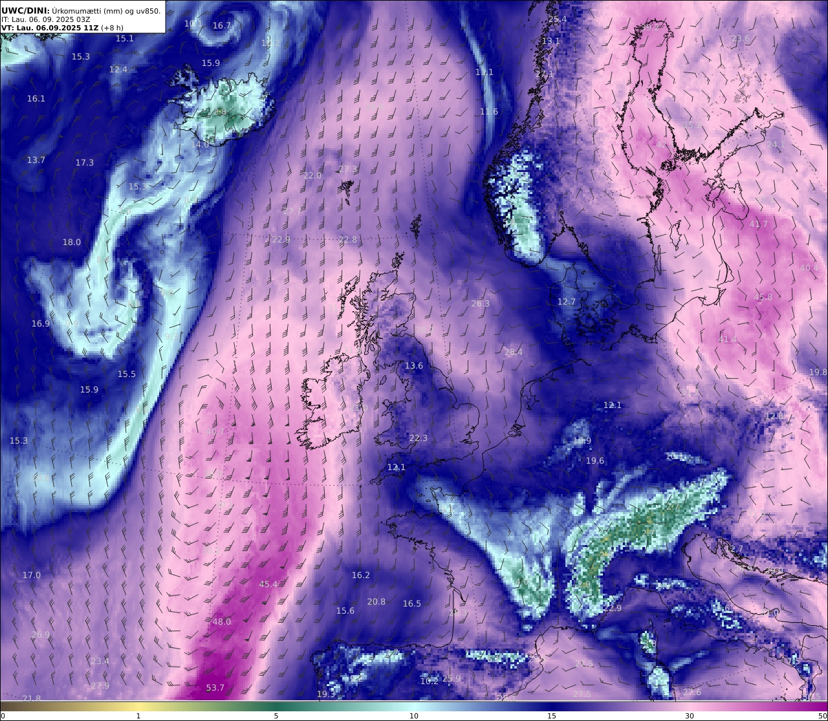Click the colorbar tick label 50

tap(823, 716)
